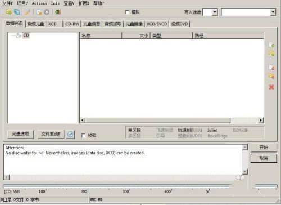The height and width of the screenshot is (205, 281).
Task: Click the [CD] MiB capacity scale label
Action: click(x=12, y=191)
